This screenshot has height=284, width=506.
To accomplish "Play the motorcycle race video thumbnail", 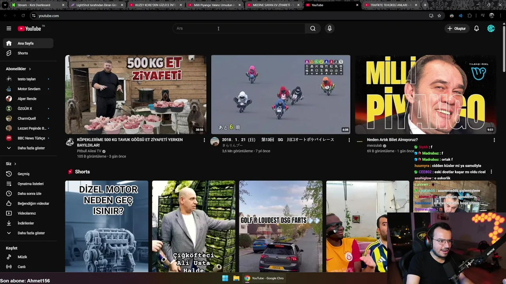I will point(281,95).
